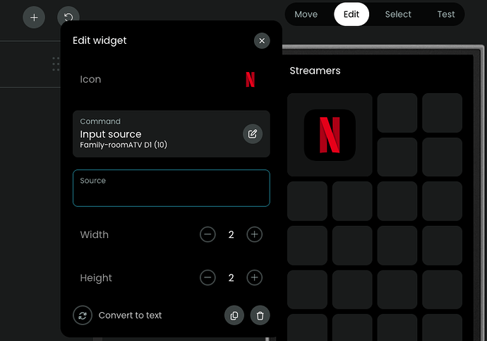The image size is (487, 341).
Task: Switch to Test mode
Action: click(x=446, y=15)
